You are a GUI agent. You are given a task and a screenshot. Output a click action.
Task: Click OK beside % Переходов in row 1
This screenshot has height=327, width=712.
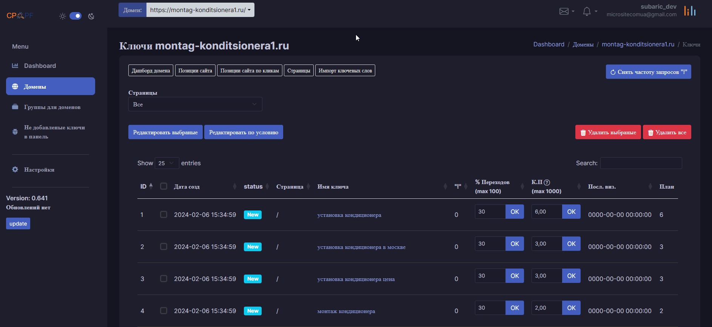coord(515,212)
